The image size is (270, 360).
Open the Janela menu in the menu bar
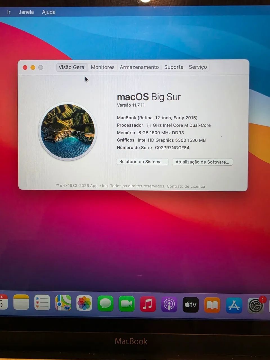[x=26, y=12]
